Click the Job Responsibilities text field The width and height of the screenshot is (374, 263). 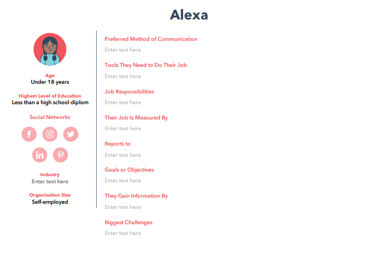[123, 103]
